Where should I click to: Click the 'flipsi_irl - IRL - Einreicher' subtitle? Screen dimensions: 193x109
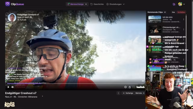coord(21,97)
